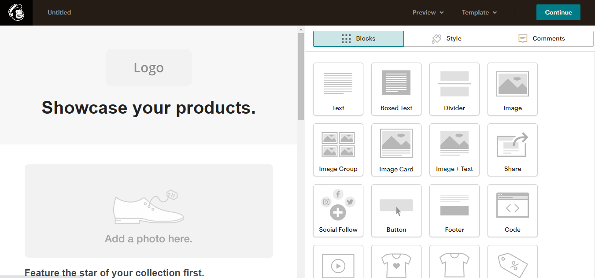Choose the Button block

pyautogui.click(x=396, y=210)
